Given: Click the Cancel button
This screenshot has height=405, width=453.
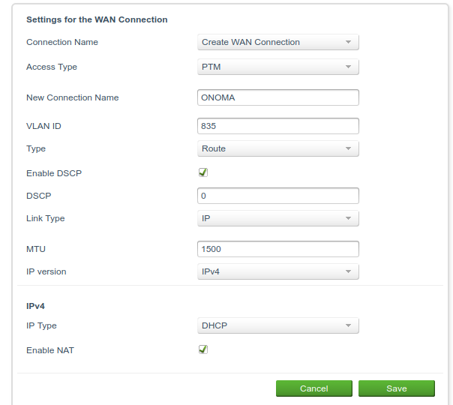Looking at the screenshot, I should point(314,388).
